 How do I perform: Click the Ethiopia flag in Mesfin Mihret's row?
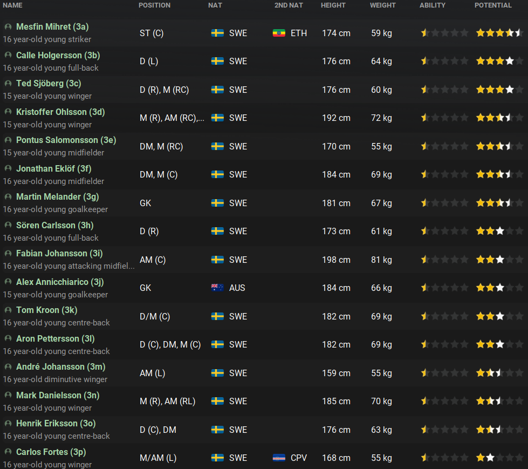click(x=279, y=33)
